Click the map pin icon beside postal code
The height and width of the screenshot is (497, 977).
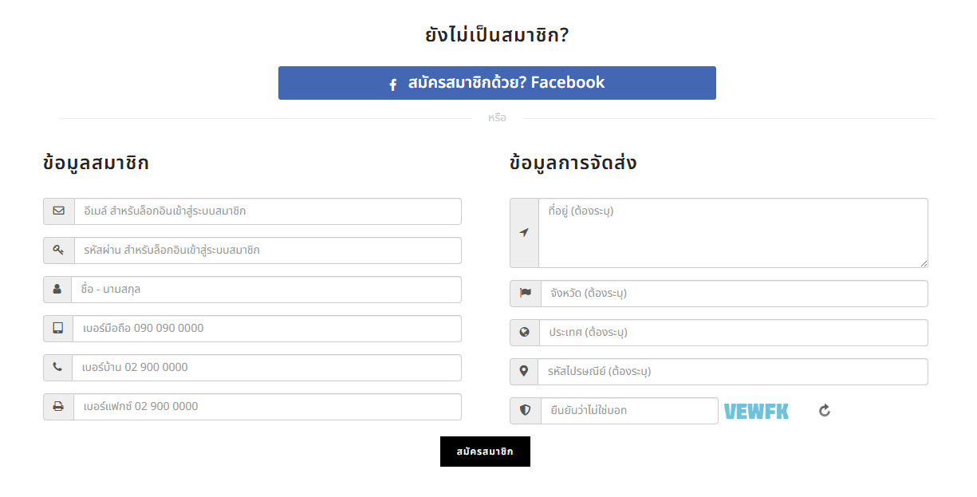coord(525,372)
